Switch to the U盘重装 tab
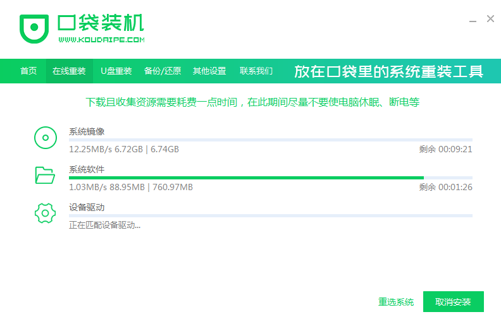Viewport: 501px width, 319px height. (x=116, y=71)
